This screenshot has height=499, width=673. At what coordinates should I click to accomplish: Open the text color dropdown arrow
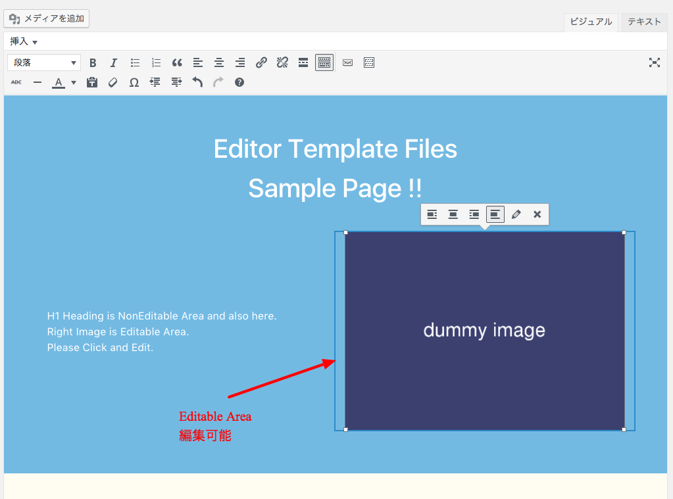[74, 82]
